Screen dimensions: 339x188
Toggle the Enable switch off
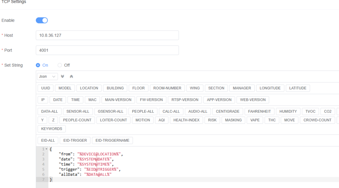(x=42, y=20)
